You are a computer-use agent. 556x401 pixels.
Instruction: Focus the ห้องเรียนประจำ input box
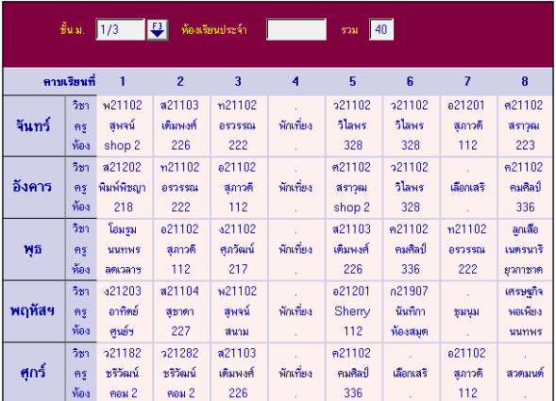coord(296,29)
